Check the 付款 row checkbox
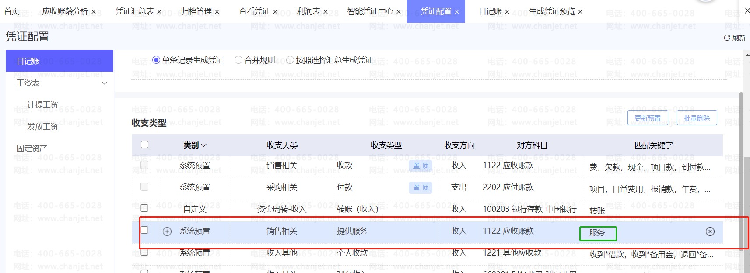750x273 pixels. (144, 187)
